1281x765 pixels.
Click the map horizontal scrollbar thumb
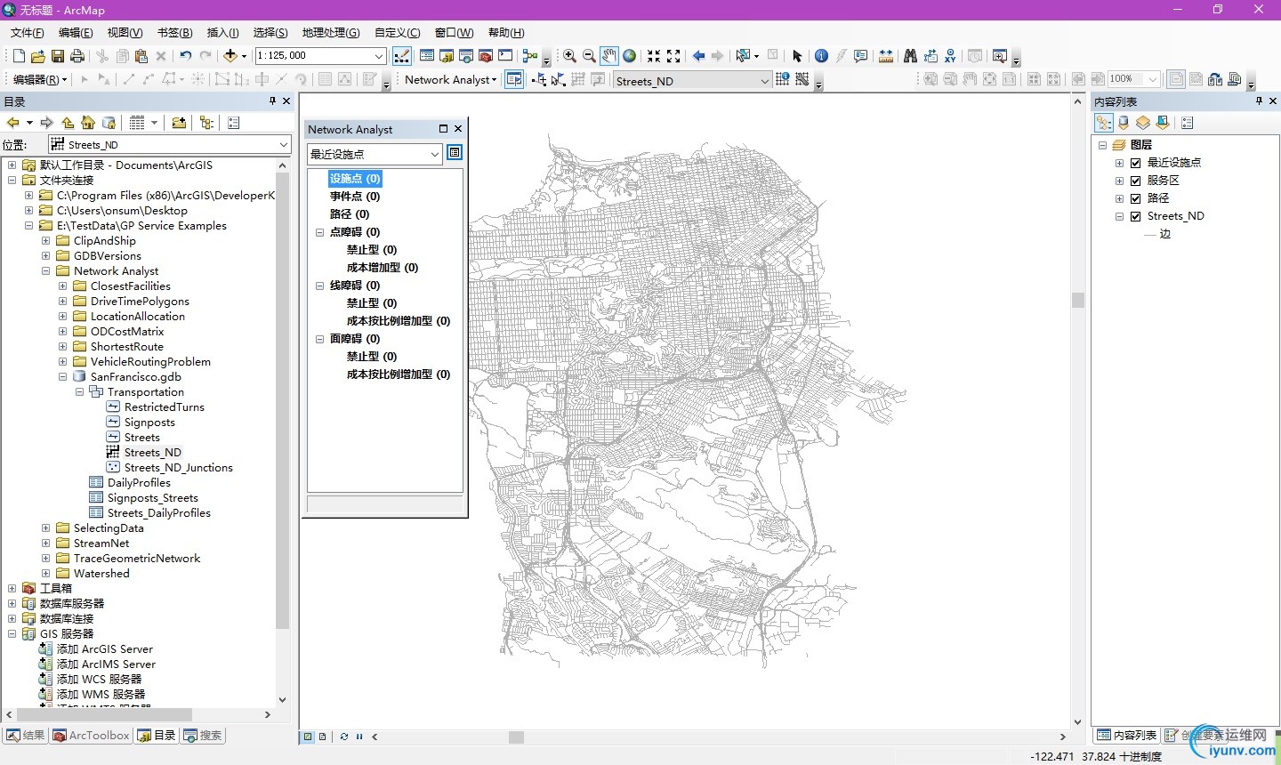tap(516, 737)
